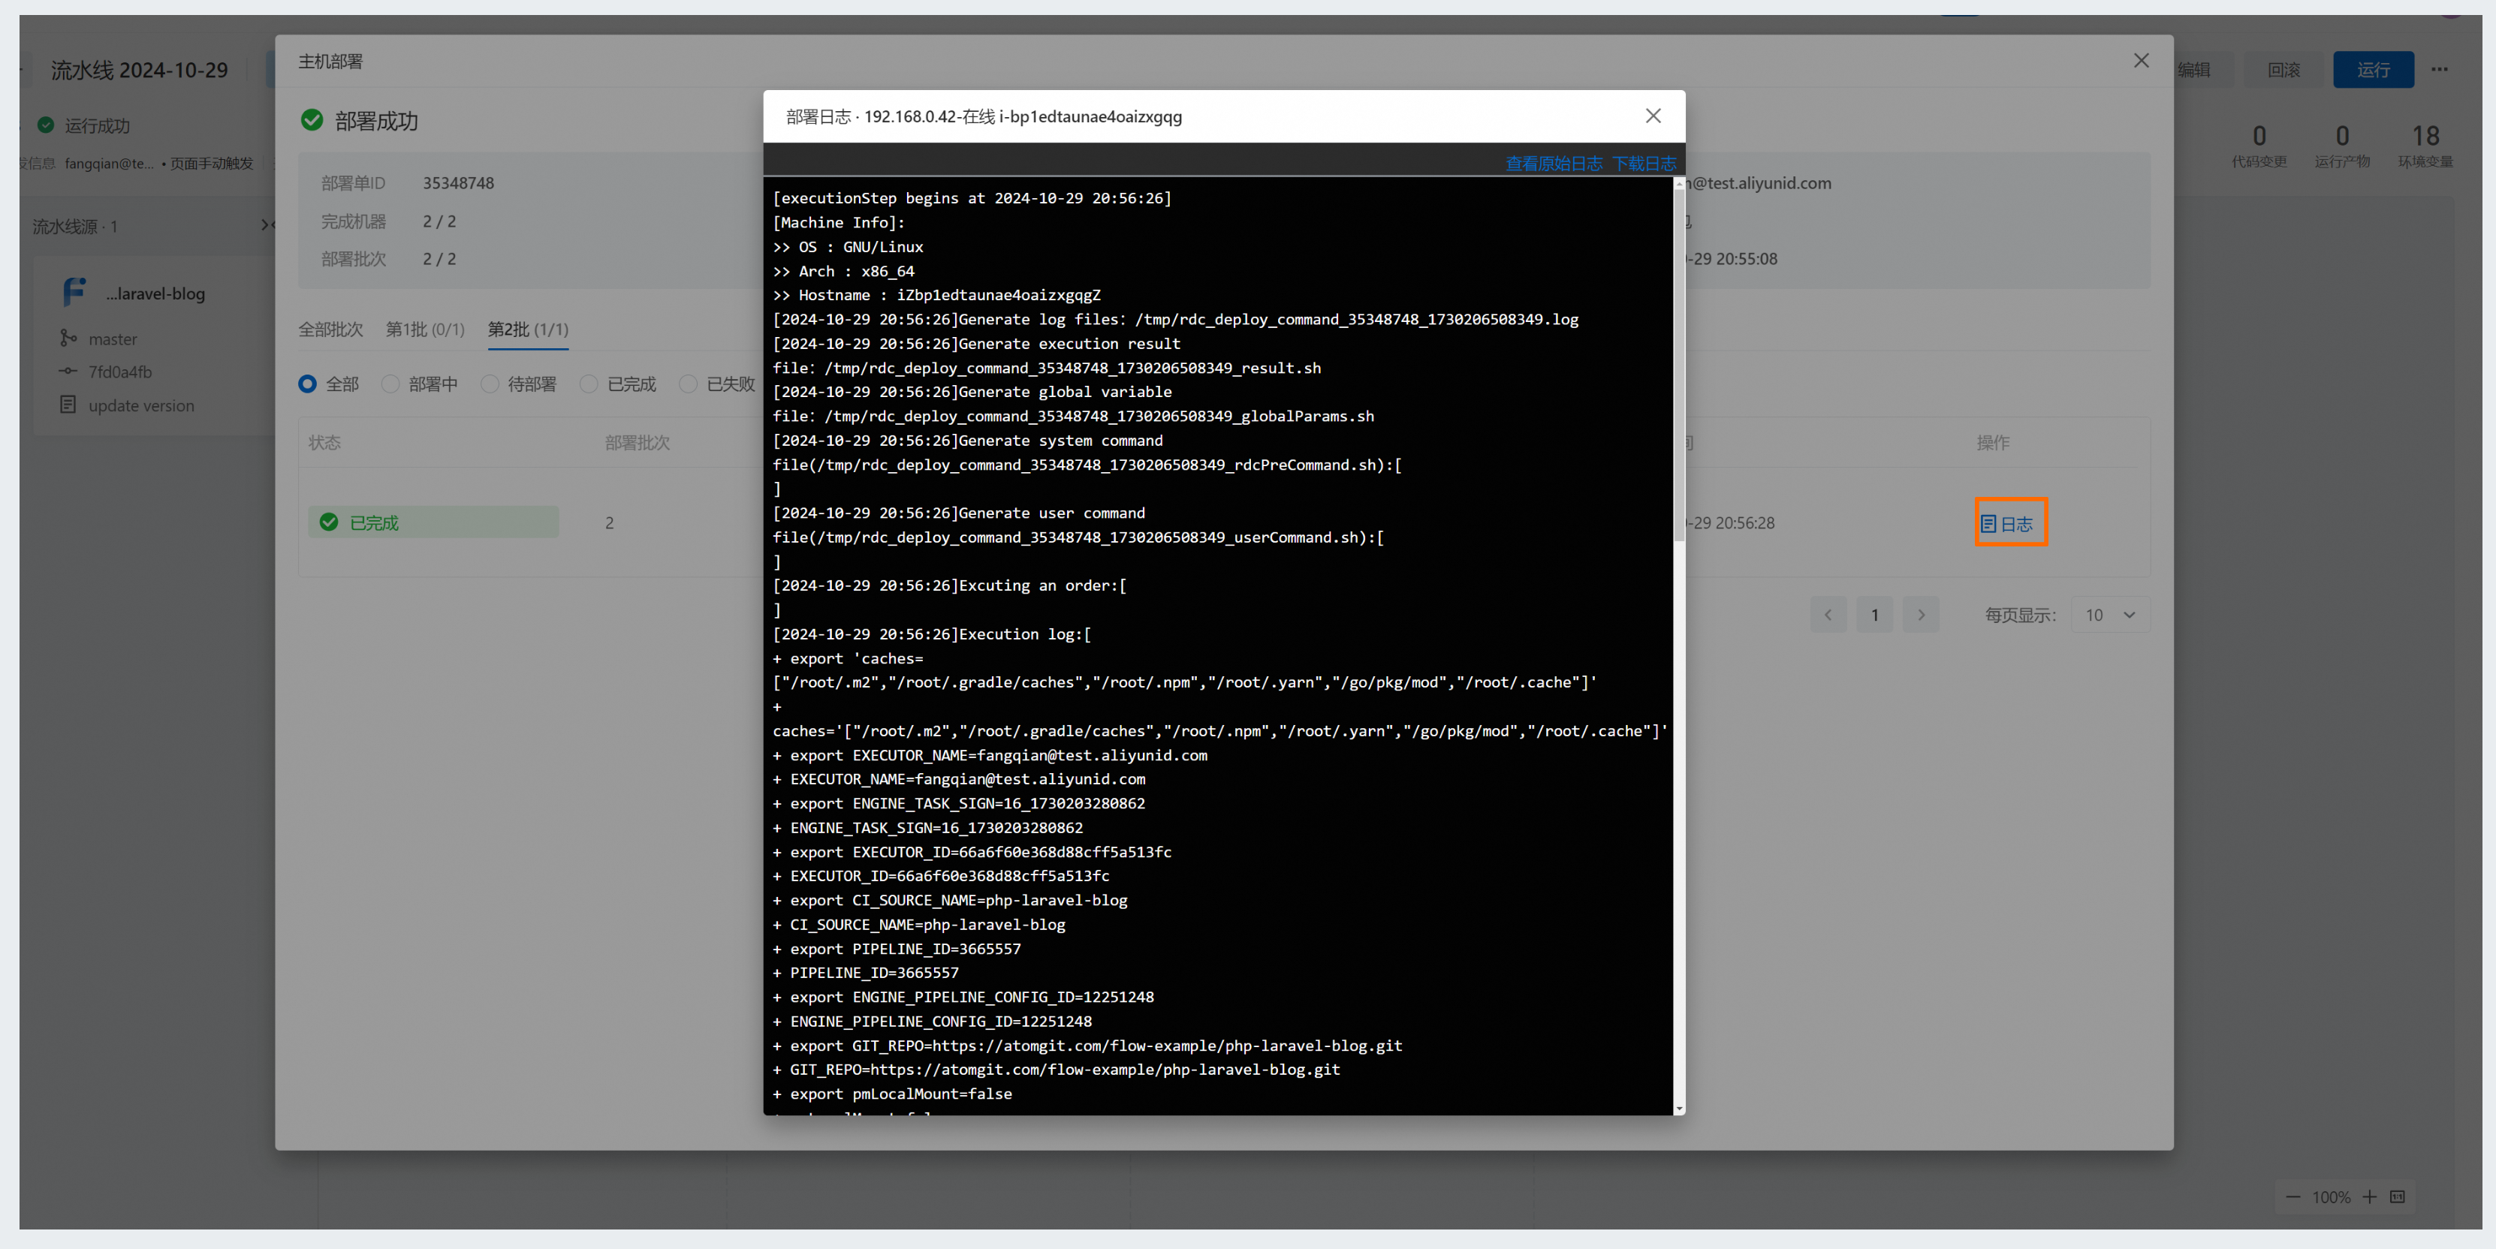The width and height of the screenshot is (2496, 1249).
Task: Click the 部署成功 green check icon
Action: pos(312,120)
